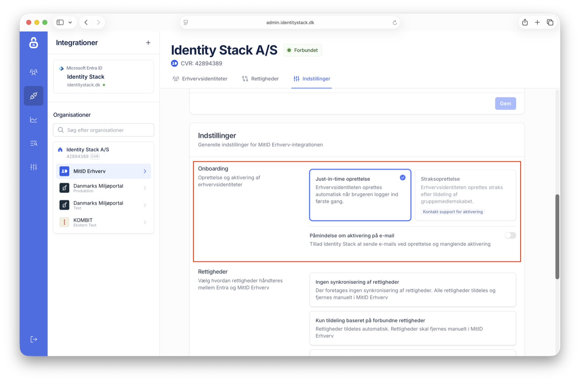Switch to Indstillinger tab
580x382 pixels.
312,79
